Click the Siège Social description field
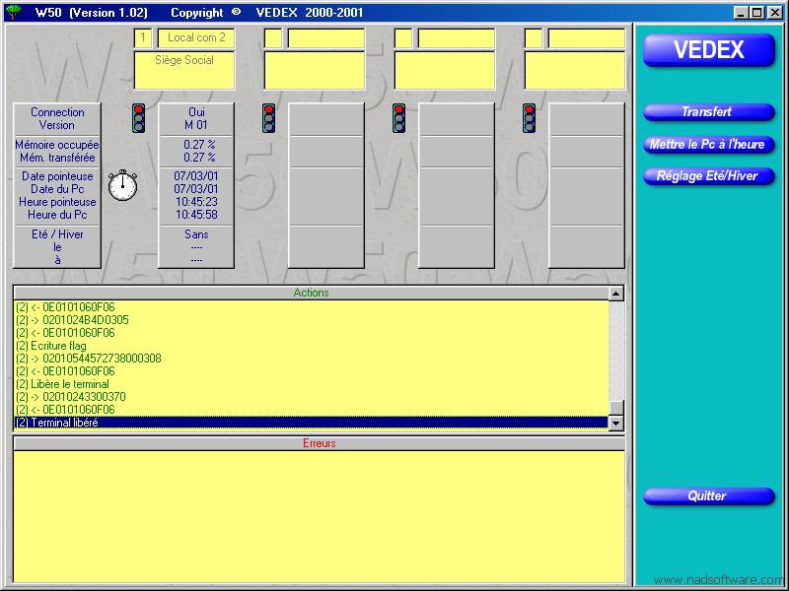The width and height of the screenshot is (789, 591). [184, 70]
